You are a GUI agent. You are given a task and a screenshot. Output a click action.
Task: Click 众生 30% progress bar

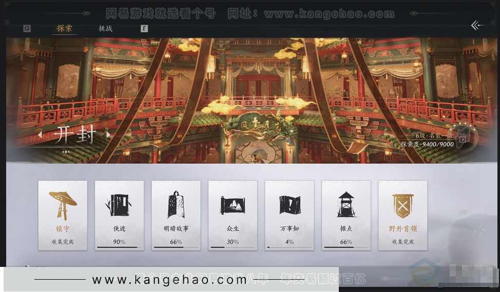pyautogui.click(x=233, y=247)
